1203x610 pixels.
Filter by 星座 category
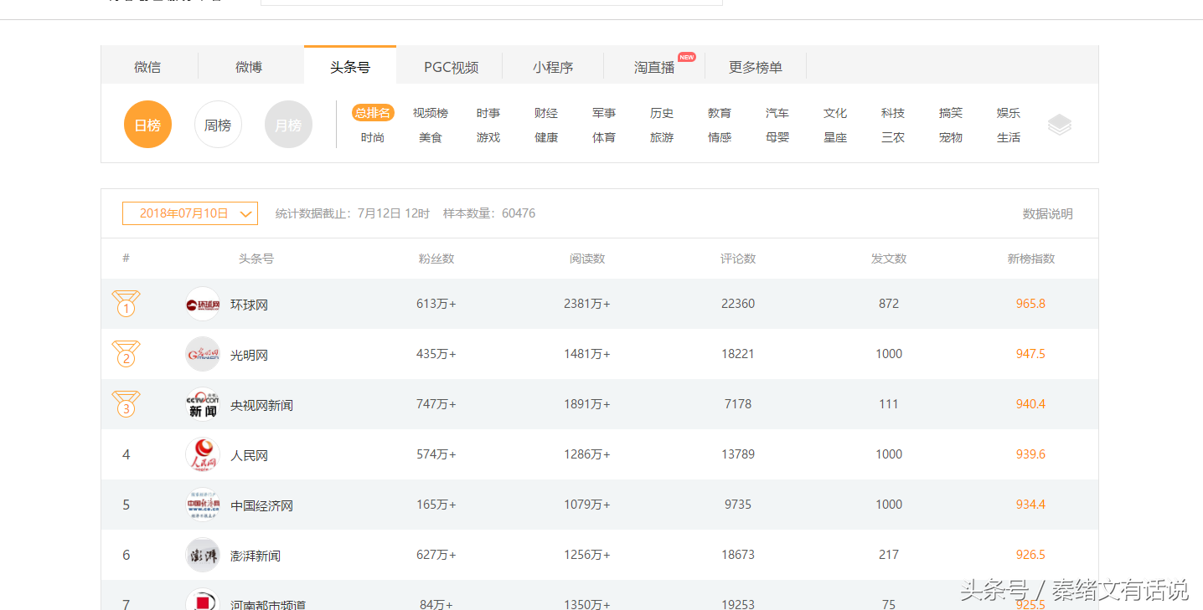coord(835,137)
